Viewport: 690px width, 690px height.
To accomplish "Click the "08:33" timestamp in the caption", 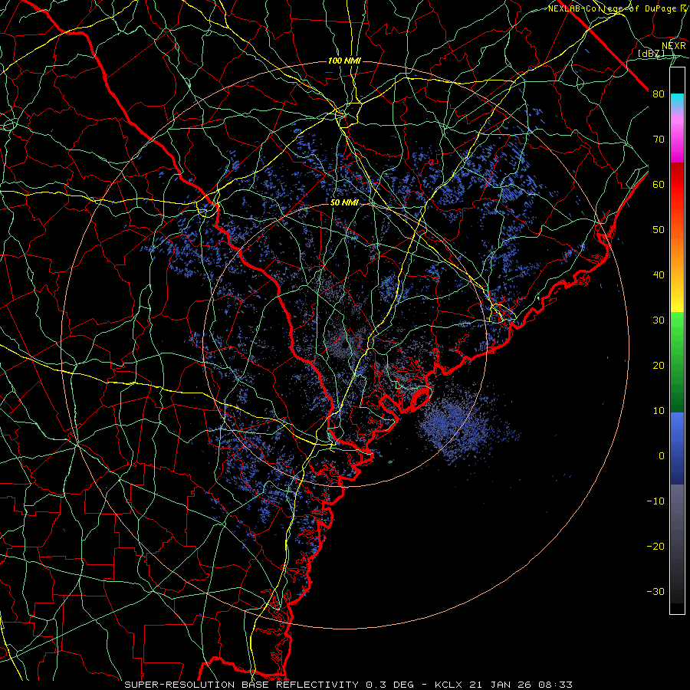I will (555, 685).
